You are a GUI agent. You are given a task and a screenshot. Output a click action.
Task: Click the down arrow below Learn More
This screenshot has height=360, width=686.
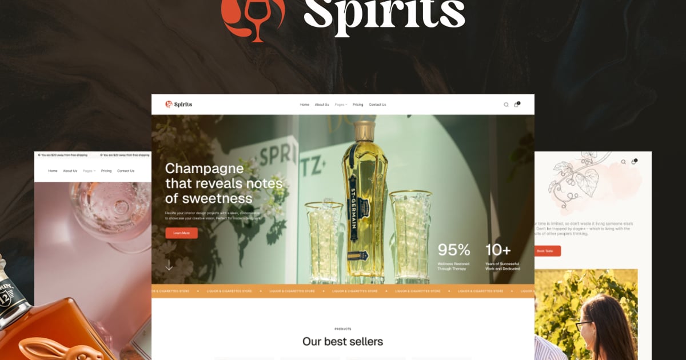click(169, 265)
